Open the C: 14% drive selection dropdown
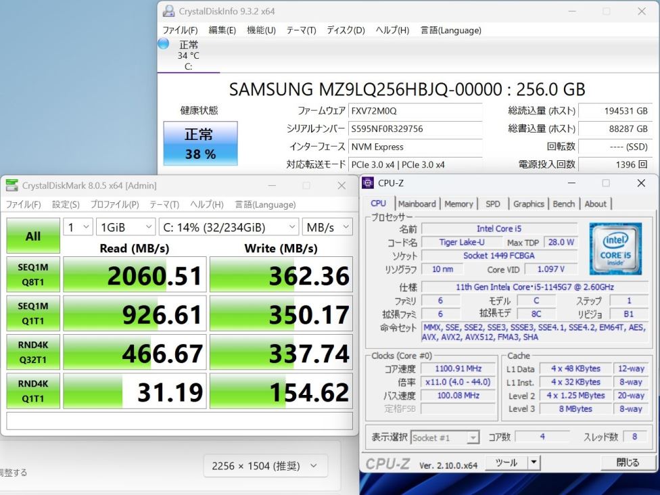Image resolution: width=660 pixels, height=495 pixels. point(229,227)
